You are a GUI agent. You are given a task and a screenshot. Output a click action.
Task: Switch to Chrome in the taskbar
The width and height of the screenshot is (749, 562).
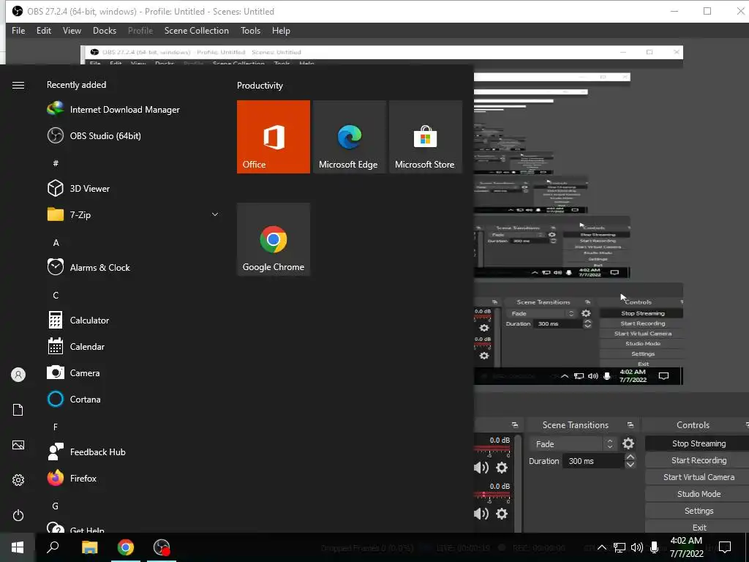pyautogui.click(x=126, y=547)
